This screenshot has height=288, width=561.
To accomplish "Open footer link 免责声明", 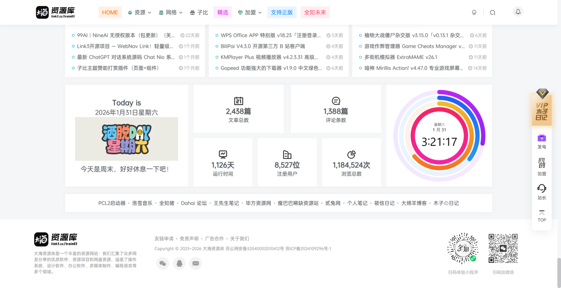I will click(x=189, y=238).
